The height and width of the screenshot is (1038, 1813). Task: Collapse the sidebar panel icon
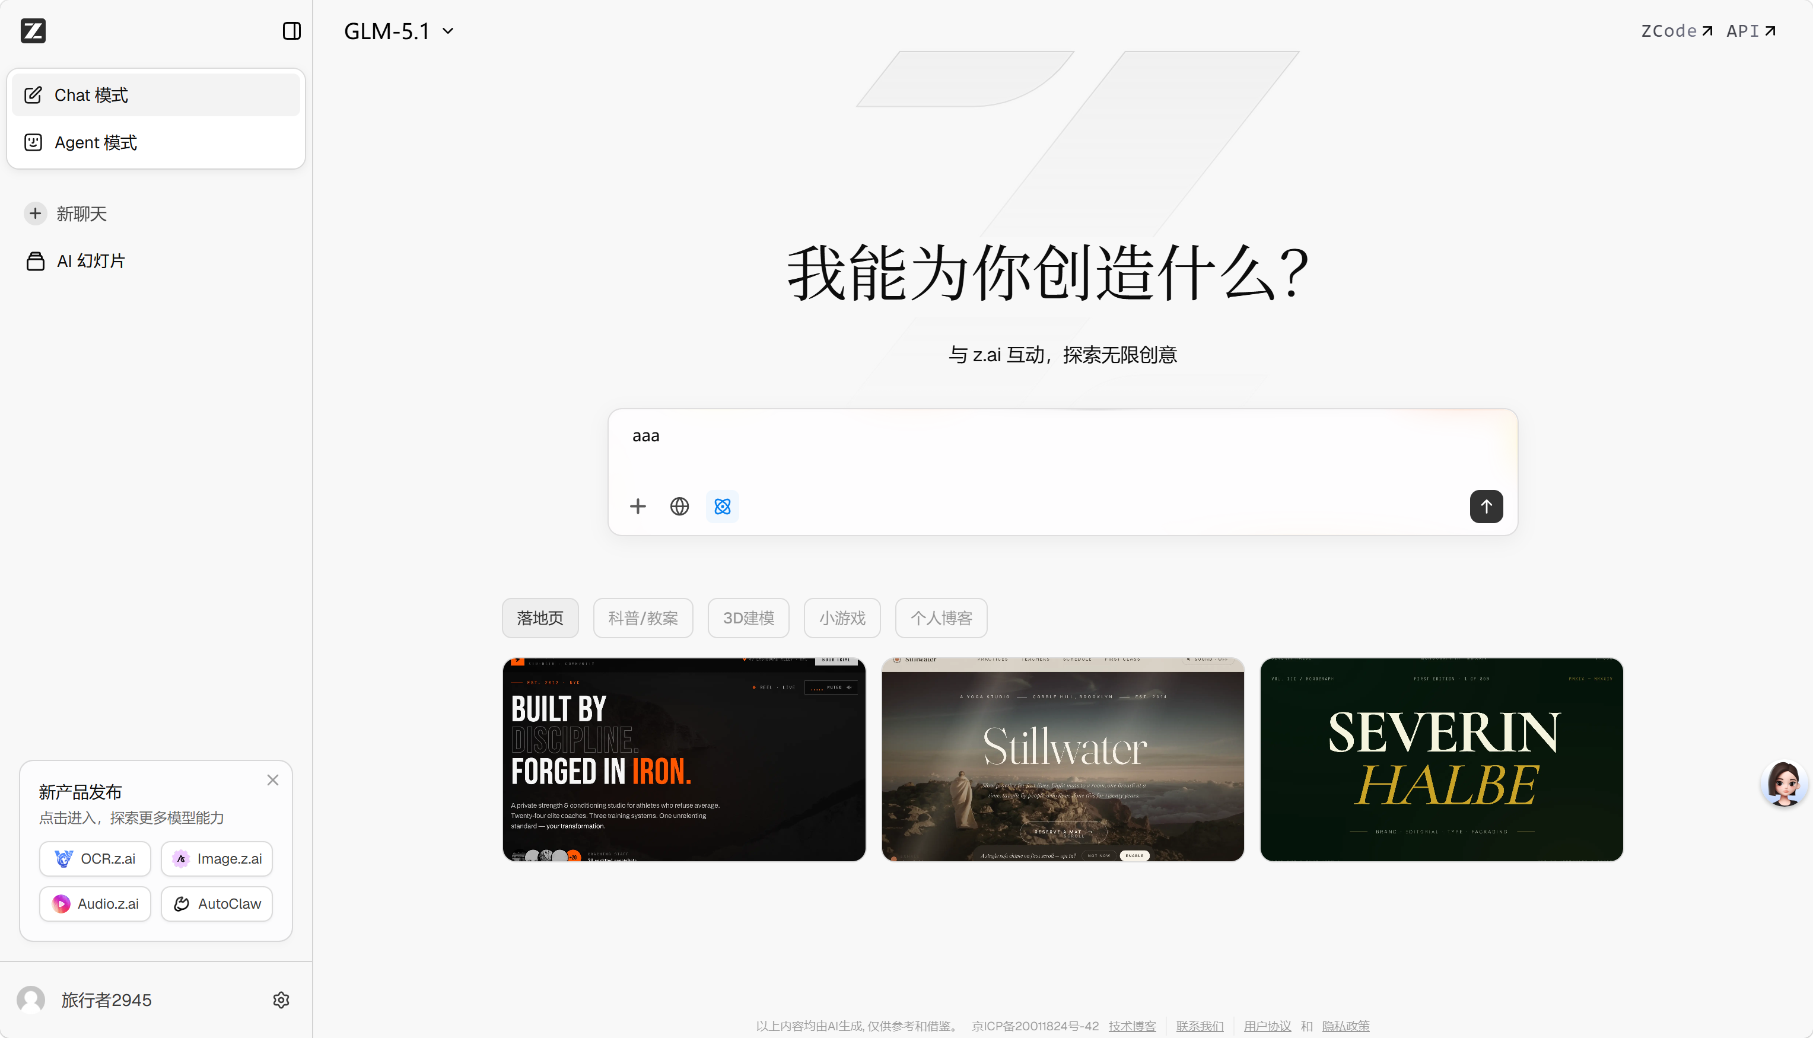291,31
